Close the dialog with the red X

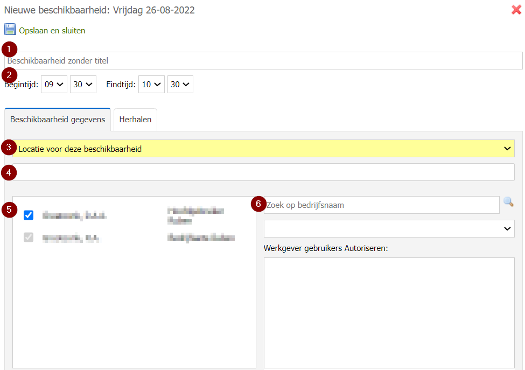[516, 10]
